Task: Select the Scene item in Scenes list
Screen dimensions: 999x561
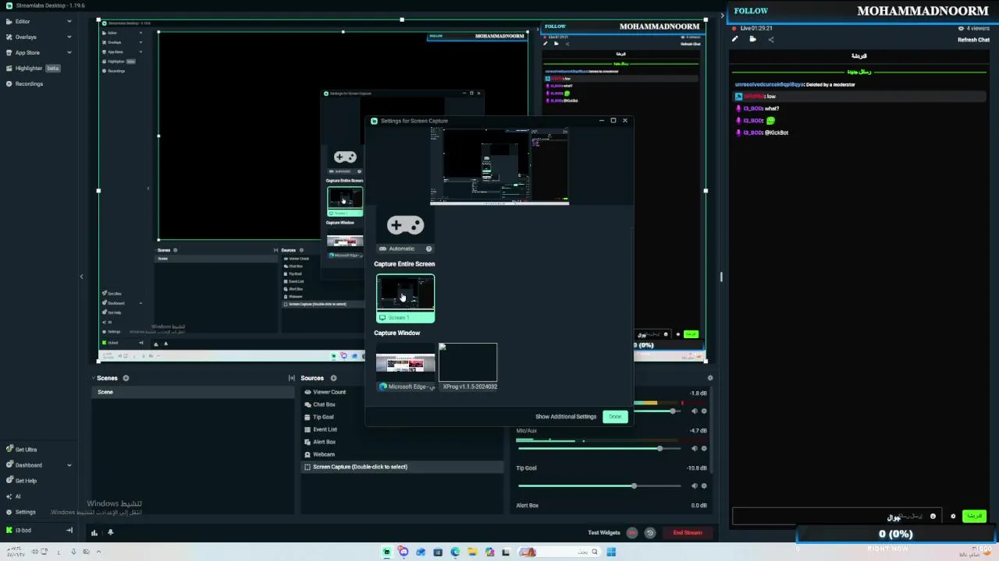Action: 194,392
